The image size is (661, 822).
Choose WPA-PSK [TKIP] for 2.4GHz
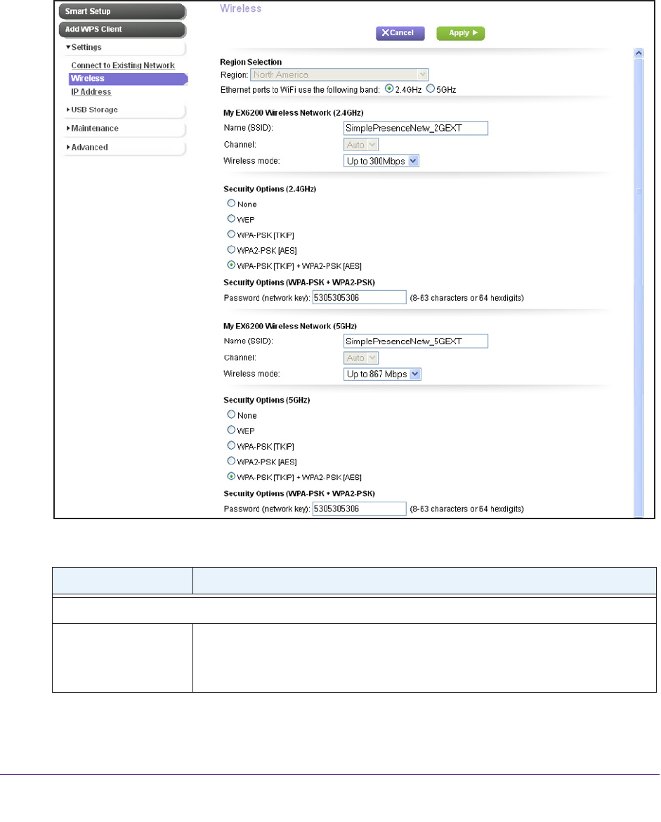pyautogui.click(x=231, y=235)
